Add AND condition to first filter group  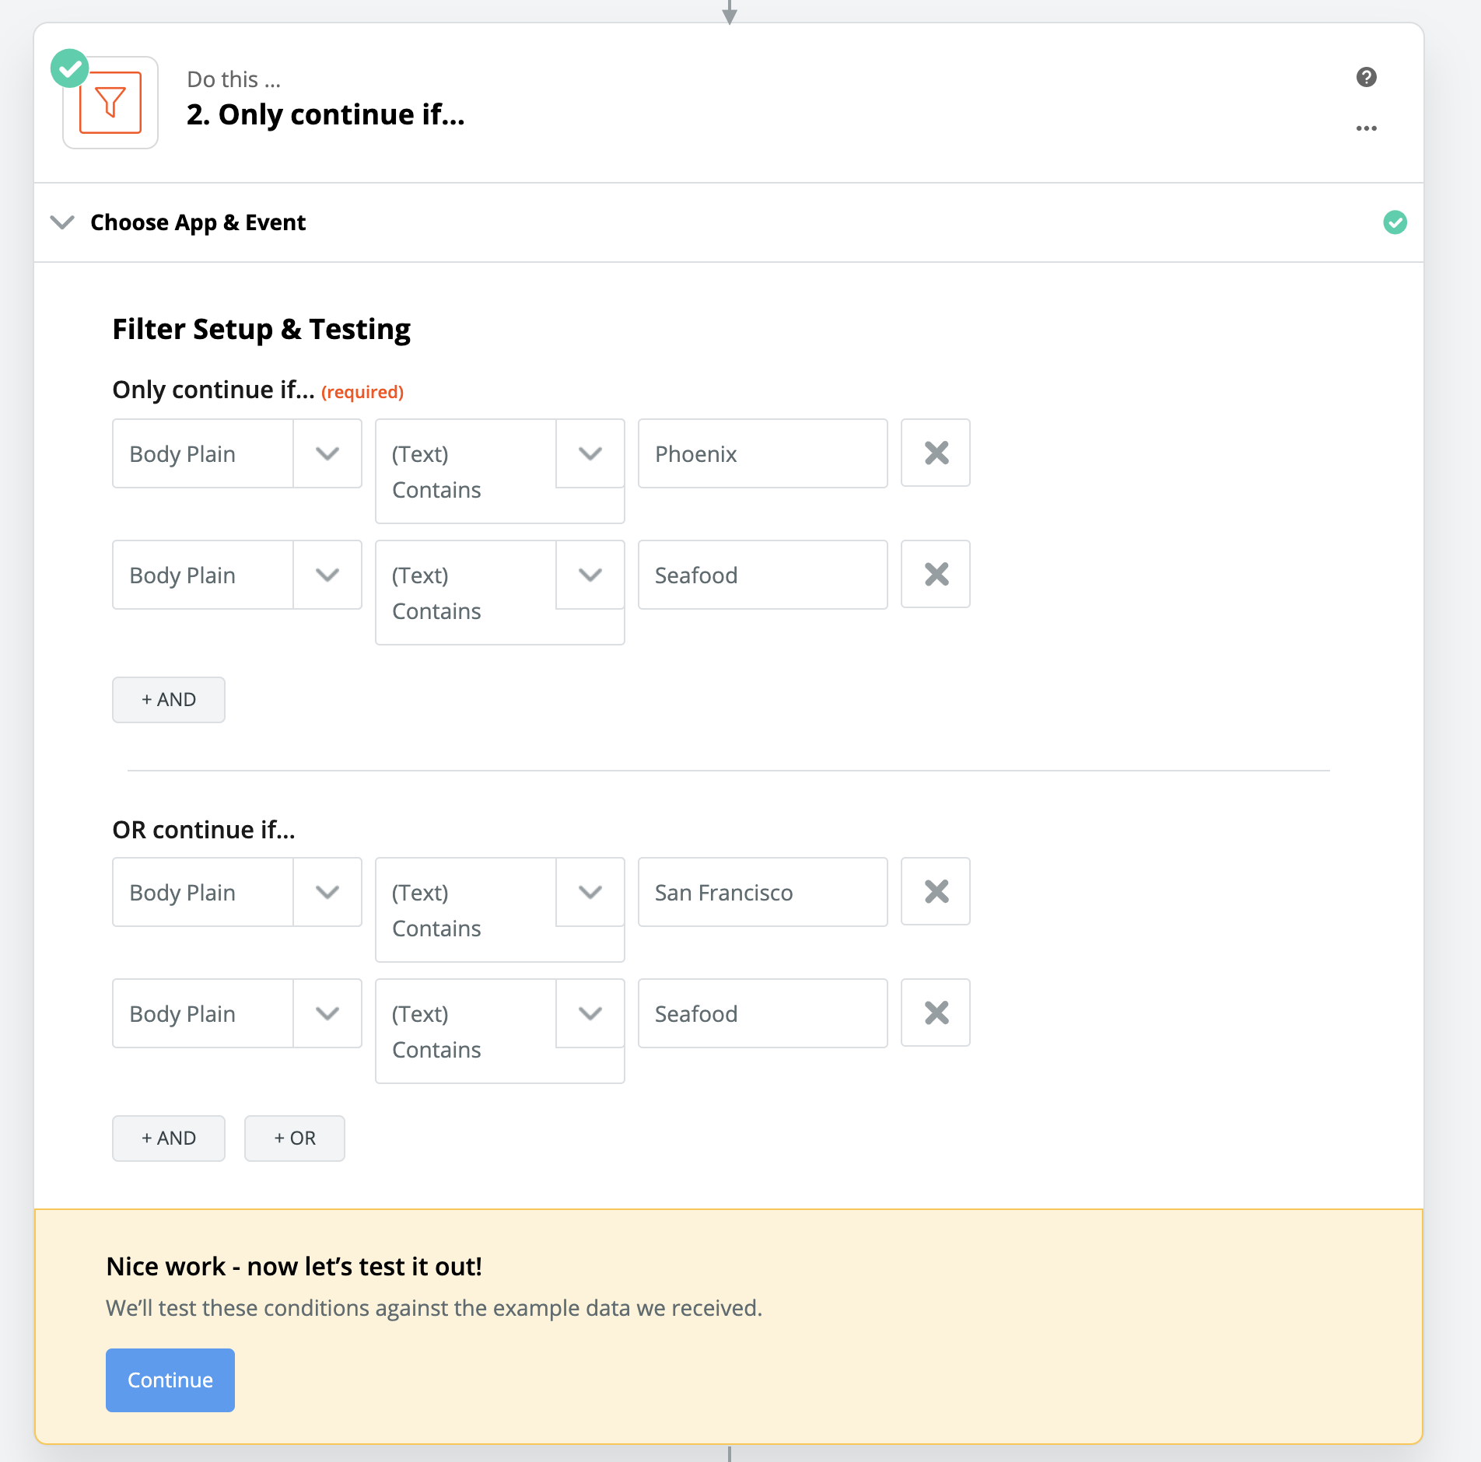coord(169,700)
